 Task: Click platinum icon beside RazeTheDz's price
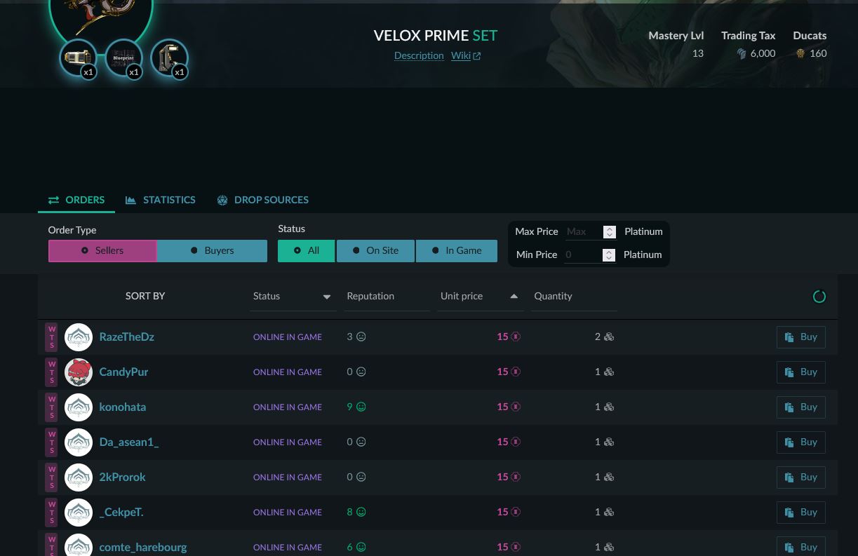516,337
